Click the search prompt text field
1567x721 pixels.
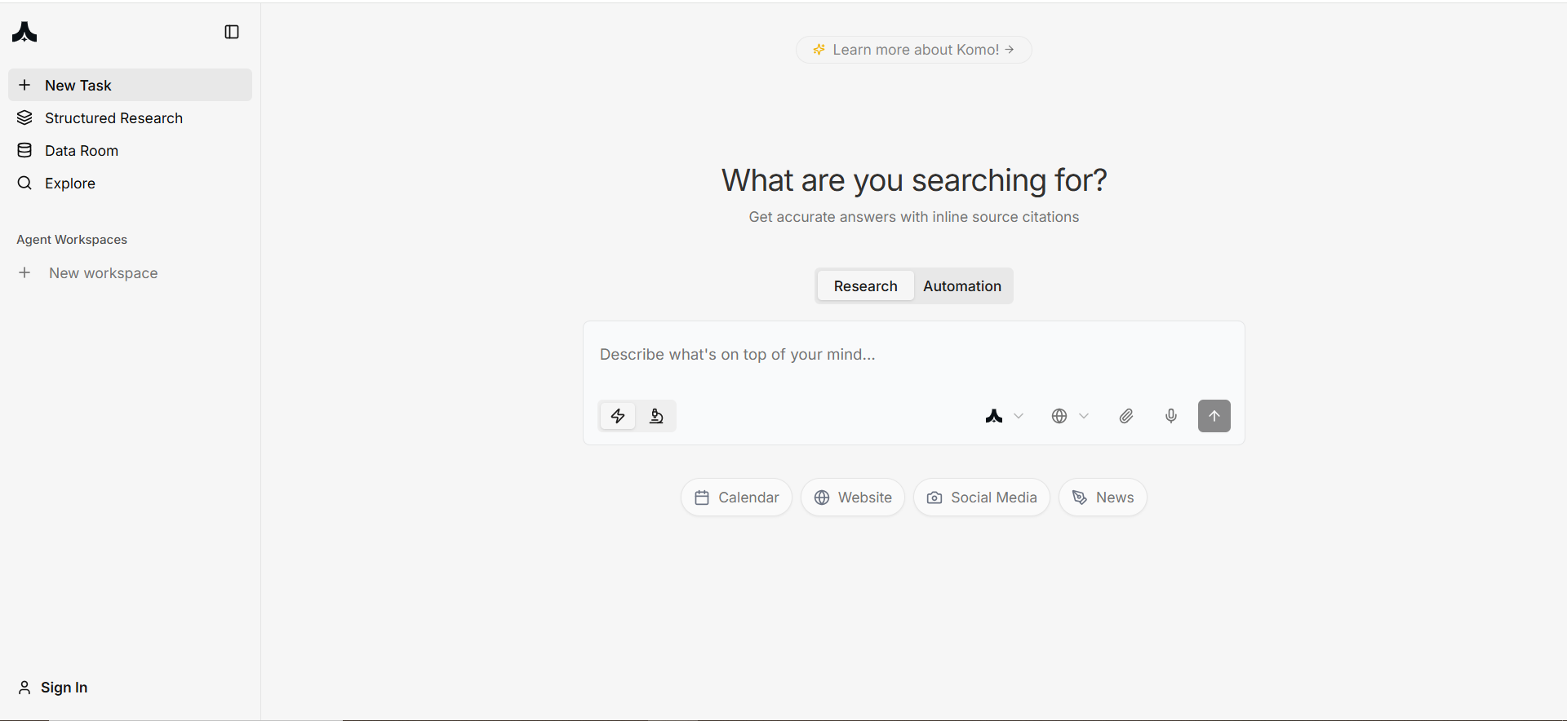pyautogui.click(x=914, y=355)
